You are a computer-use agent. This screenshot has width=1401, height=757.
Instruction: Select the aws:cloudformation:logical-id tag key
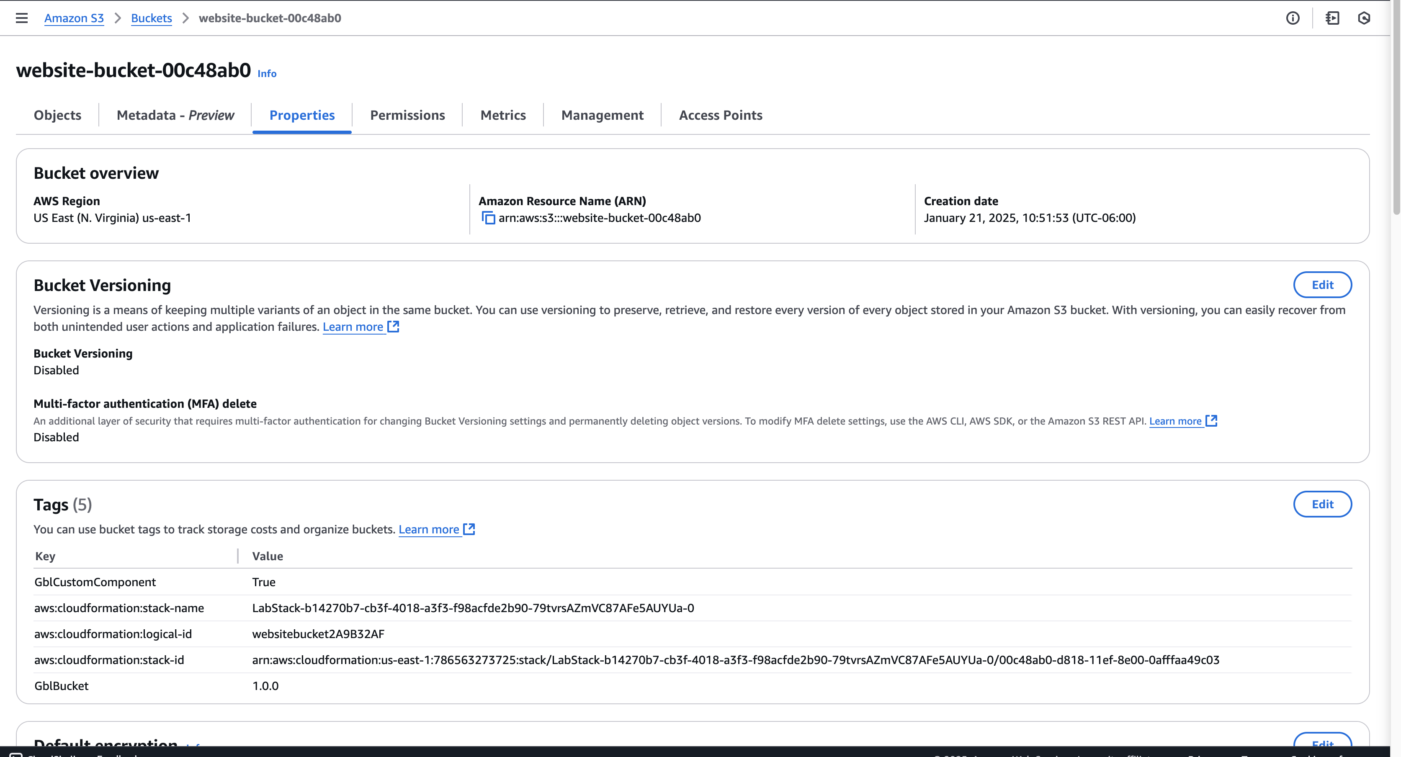113,634
